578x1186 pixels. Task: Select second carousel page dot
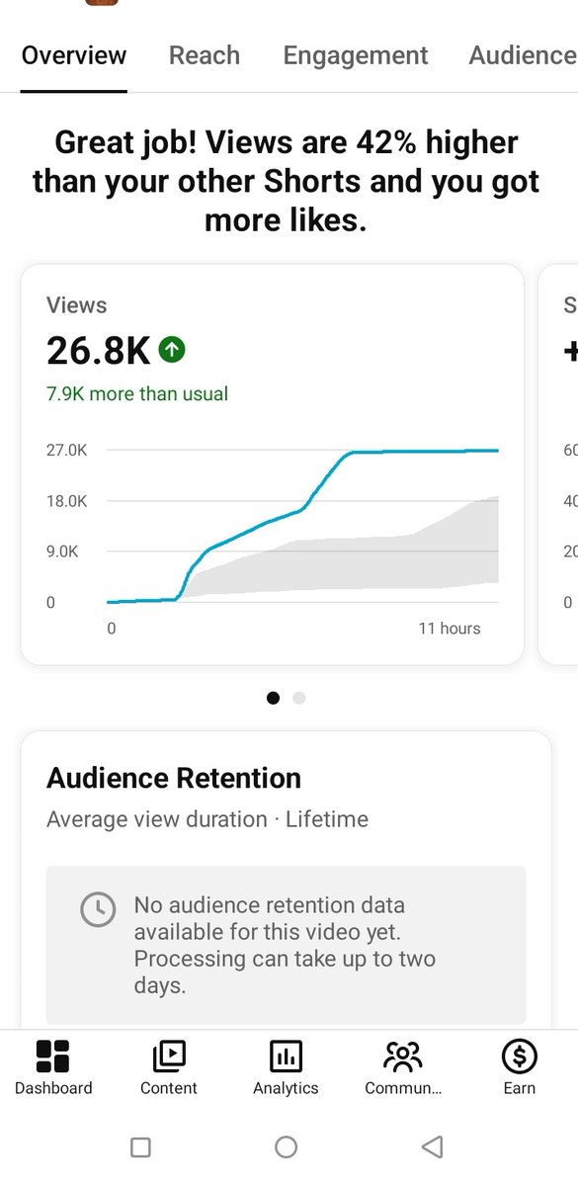[x=299, y=698]
